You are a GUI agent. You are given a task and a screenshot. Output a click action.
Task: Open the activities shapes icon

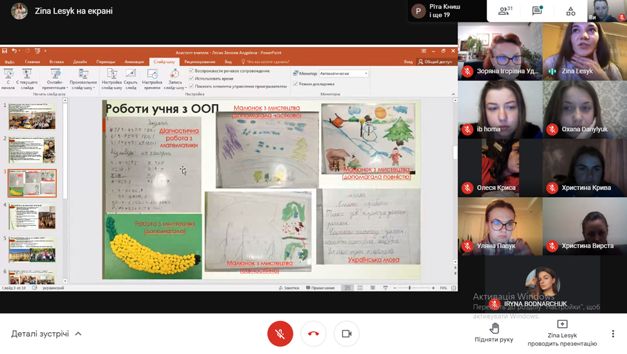(571, 11)
